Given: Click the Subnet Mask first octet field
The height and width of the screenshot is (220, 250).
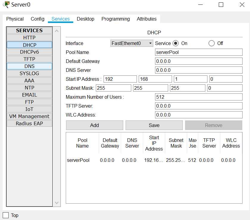Looking at the screenshot, I should [x=113, y=88].
